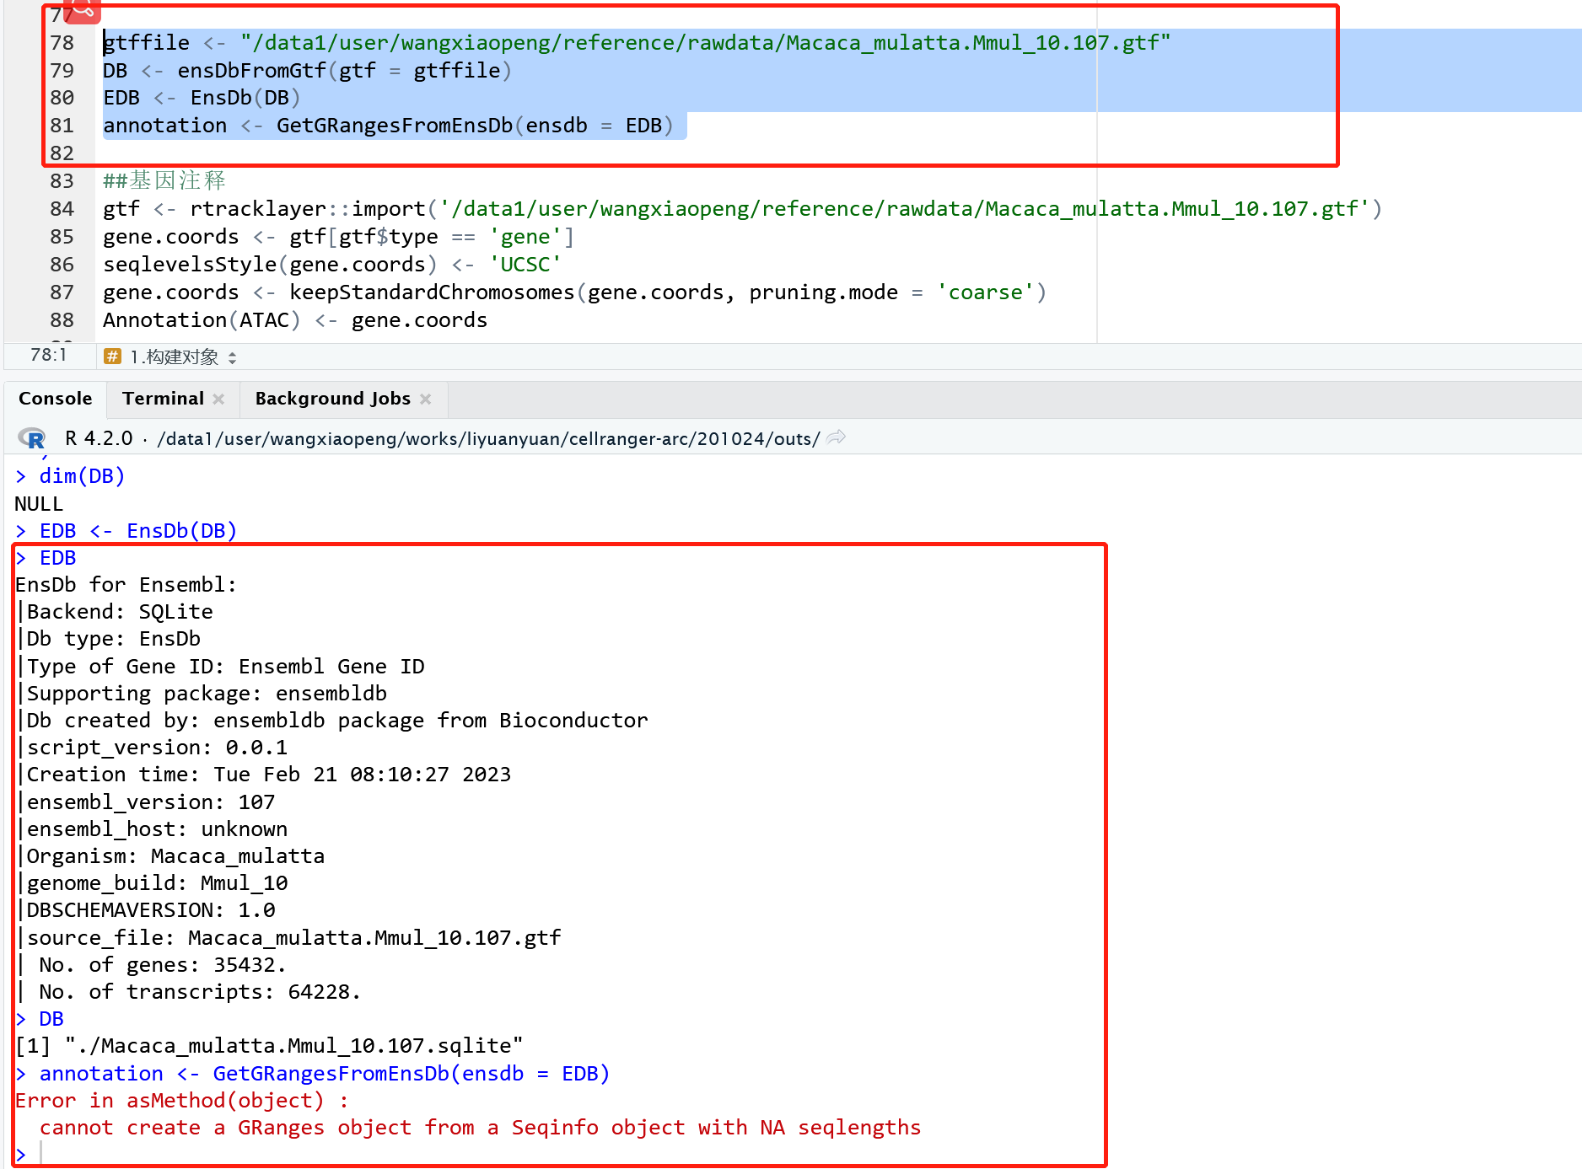Click the R 4.2.0 version label
The image size is (1582, 1169).
(x=99, y=438)
